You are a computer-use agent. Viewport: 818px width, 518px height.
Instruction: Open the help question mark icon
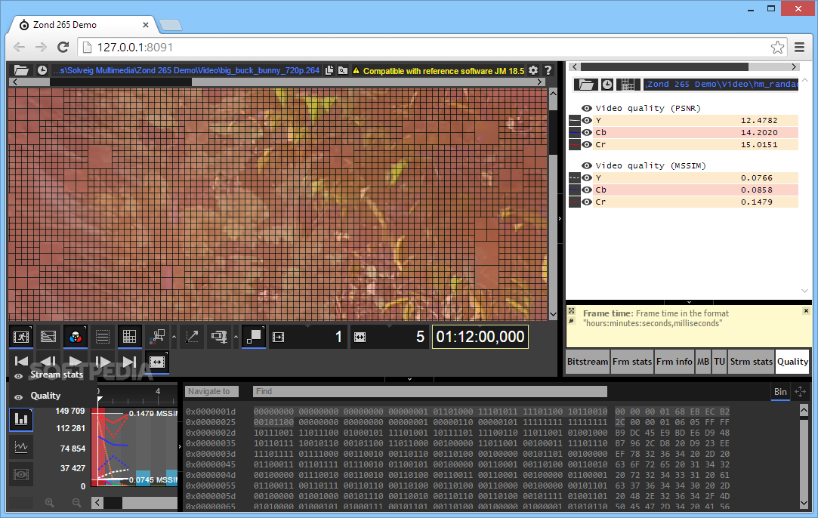coord(548,70)
